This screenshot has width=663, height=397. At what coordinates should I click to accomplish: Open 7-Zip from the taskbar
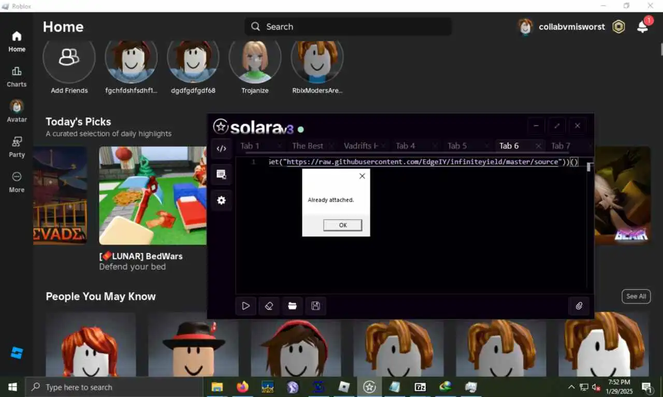click(420, 387)
